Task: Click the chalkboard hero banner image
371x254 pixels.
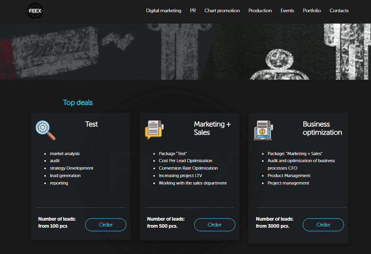Action: point(185,51)
